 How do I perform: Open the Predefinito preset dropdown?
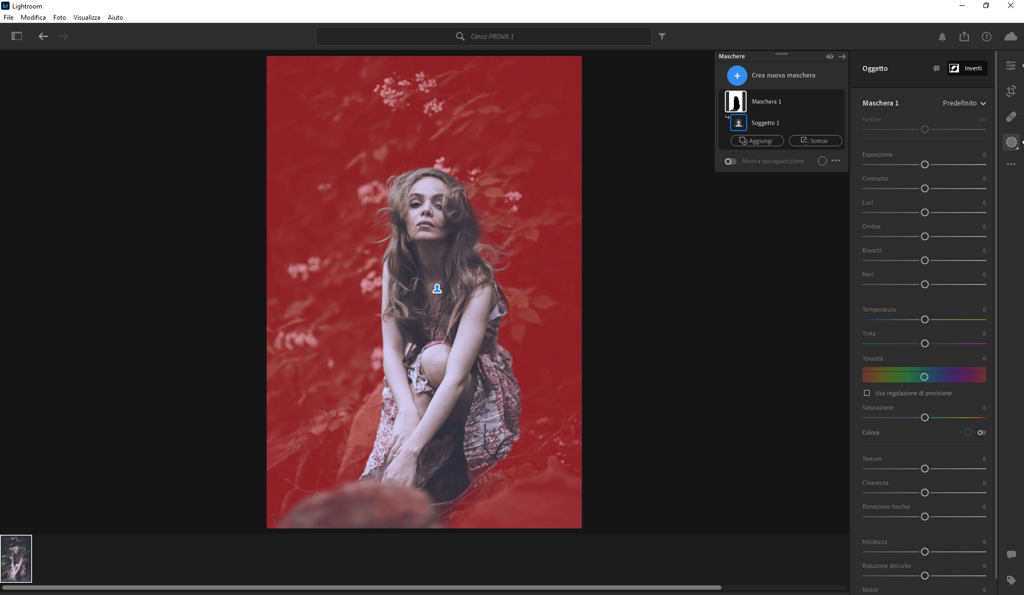964,103
